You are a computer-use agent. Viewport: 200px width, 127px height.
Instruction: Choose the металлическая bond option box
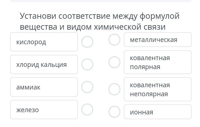click(157, 40)
